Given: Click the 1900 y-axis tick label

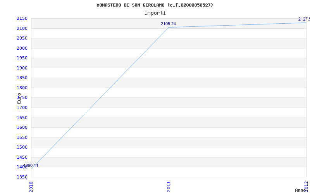Looking at the screenshot, I should (22, 68).
